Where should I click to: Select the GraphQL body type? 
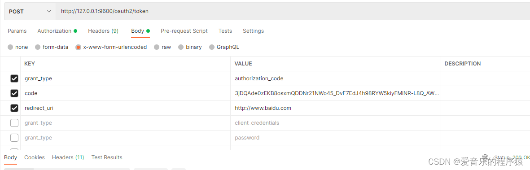click(x=224, y=47)
